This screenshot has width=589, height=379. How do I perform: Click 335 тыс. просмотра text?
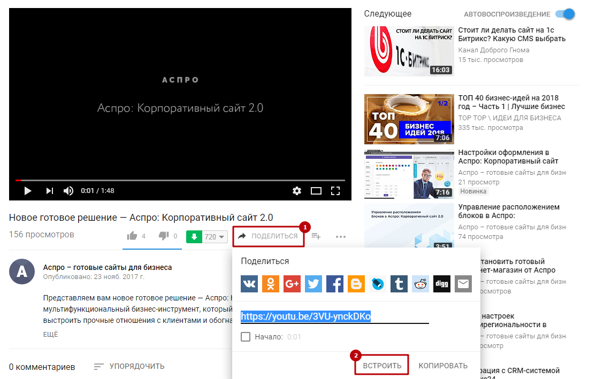tap(490, 128)
